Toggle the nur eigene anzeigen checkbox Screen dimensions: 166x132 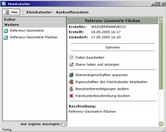(x=63, y=124)
